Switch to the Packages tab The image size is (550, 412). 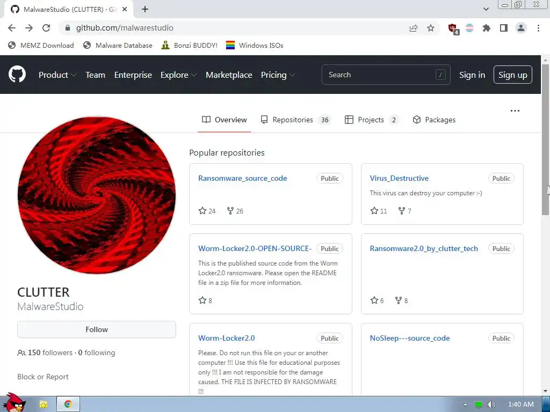tap(434, 120)
